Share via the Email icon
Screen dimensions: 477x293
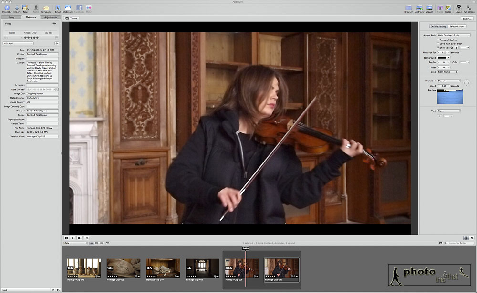tap(58, 8)
